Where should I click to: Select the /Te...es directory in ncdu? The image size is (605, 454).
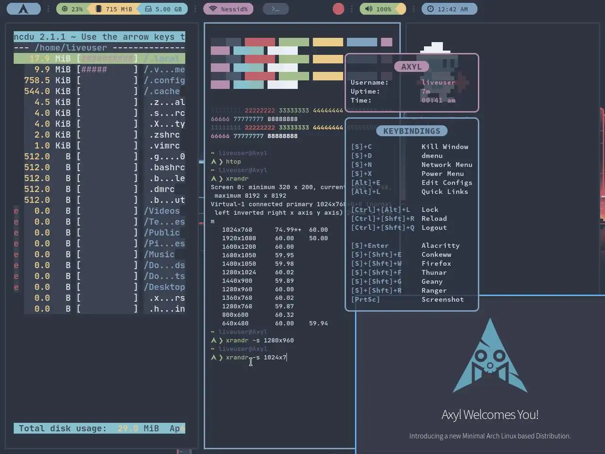99,222
